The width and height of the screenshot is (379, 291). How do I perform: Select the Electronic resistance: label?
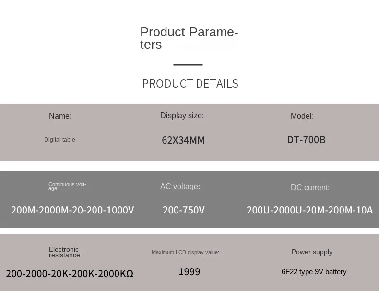click(x=65, y=252)
